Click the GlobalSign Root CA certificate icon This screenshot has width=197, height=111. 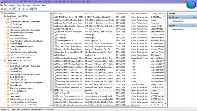pos(55,40)
